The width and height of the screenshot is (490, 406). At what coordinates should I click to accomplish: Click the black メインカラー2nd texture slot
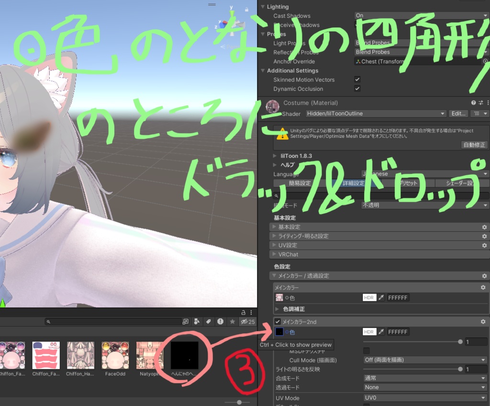(x=279, y=332)
